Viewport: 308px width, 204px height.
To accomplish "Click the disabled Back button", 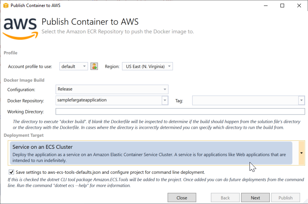I will (x=225, y=197).
